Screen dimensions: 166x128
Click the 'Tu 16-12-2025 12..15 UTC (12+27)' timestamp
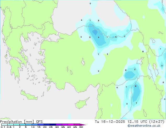(130, 122)
